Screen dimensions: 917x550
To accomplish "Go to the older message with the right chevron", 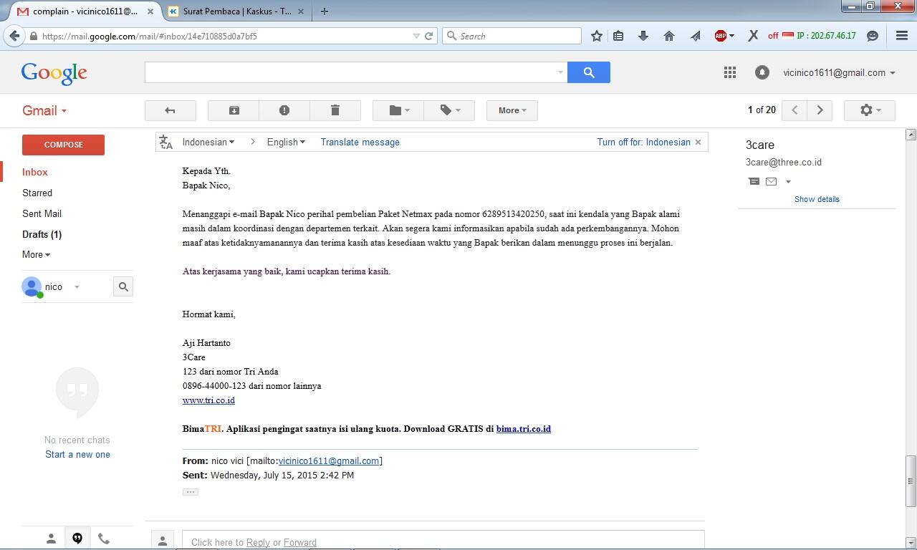I will [820, 110].
